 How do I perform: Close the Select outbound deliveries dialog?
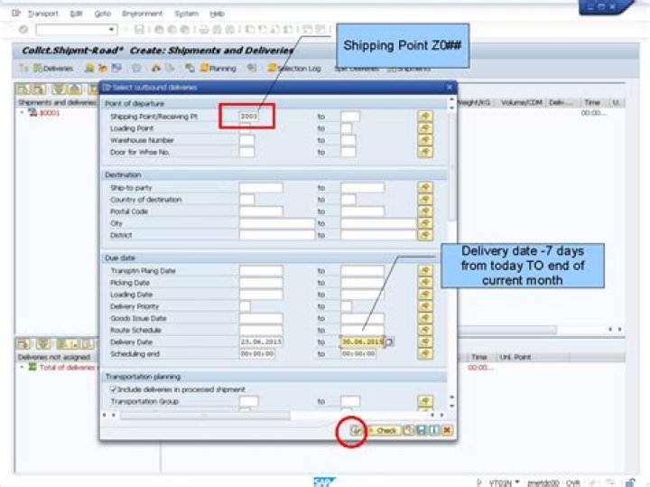[x=450, y=87]
